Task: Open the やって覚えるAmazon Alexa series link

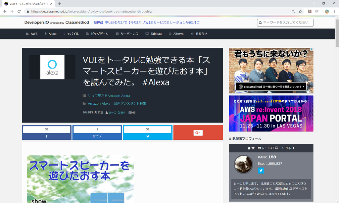Action: coord(109,96)
